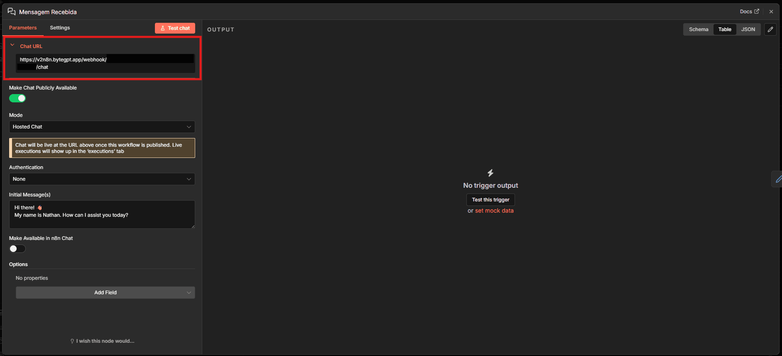Image resolution: width=782 pixels, height=356 pixels.
Task: Enable Make Available in n8n Chat
Action: pyautogui.click(x=17, y=249)
